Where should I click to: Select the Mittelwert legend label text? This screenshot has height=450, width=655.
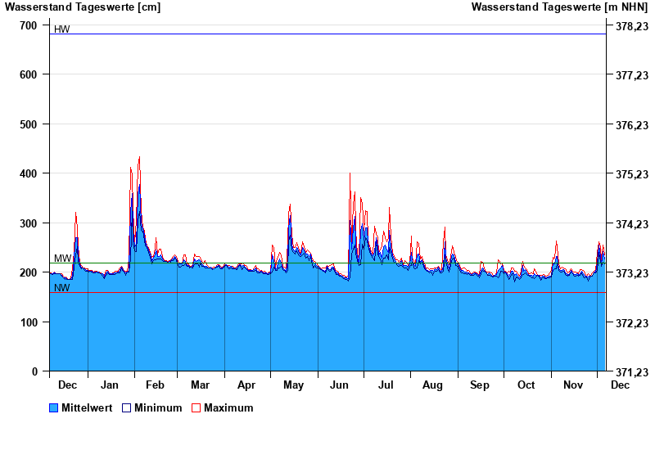point(86,407)
